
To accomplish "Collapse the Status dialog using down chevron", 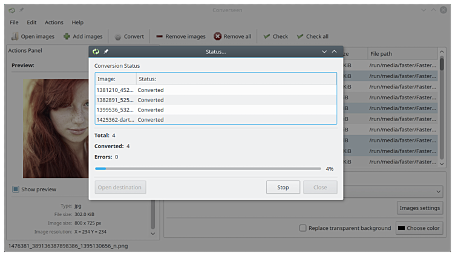I will pos(324,51).
